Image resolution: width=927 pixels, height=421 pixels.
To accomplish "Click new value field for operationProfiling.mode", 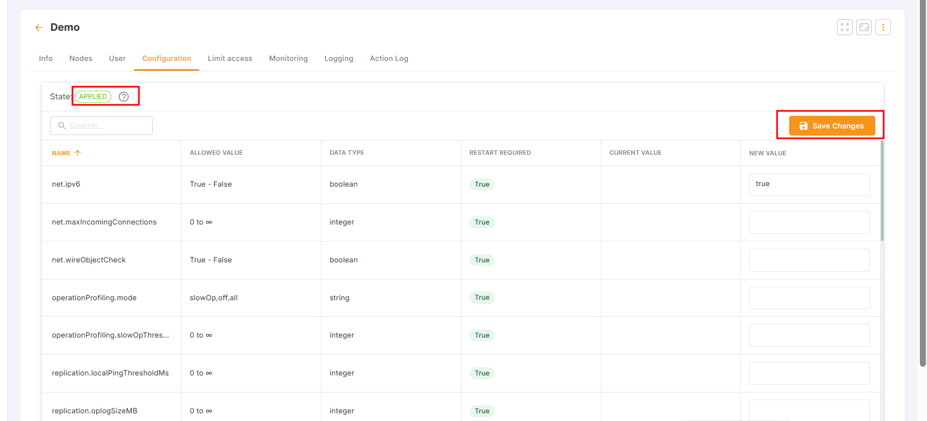I will pos(809,297).
